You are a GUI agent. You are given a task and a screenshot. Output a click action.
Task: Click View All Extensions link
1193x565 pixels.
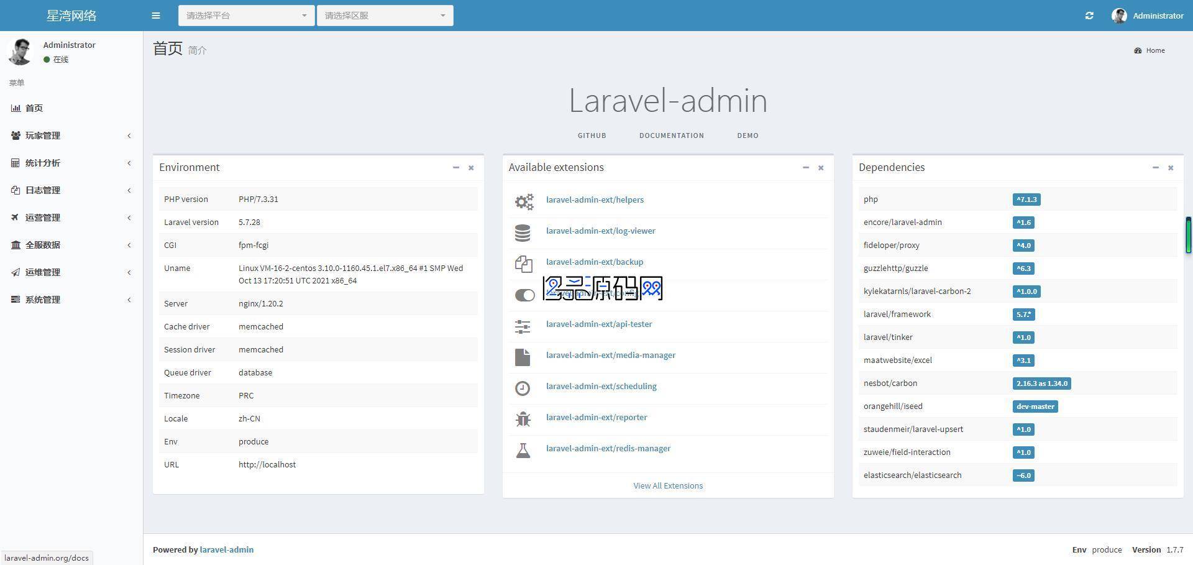pyautogui.click(x=668, y=486)
